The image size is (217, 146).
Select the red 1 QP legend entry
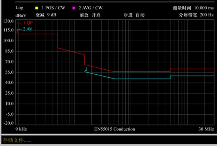(x=25, y=23)
